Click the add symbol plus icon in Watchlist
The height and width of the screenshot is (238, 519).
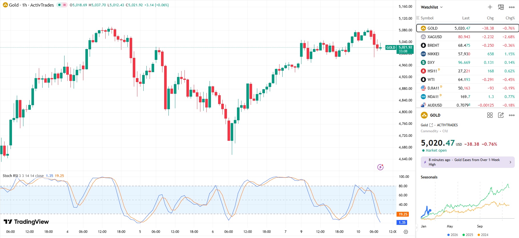490,7
